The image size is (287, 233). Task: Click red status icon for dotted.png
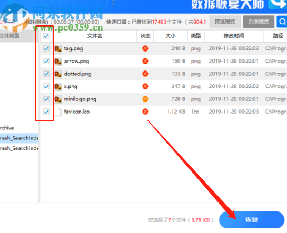[145, 74]
